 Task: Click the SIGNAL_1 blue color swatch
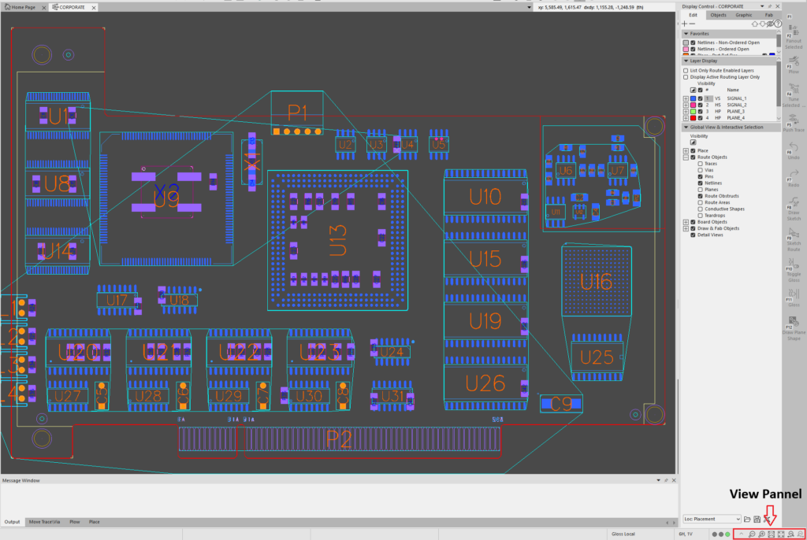coord(693,98)
